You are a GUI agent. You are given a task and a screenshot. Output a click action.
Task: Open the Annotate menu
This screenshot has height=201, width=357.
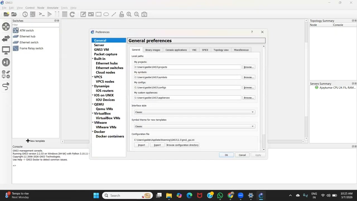[52, 8]
